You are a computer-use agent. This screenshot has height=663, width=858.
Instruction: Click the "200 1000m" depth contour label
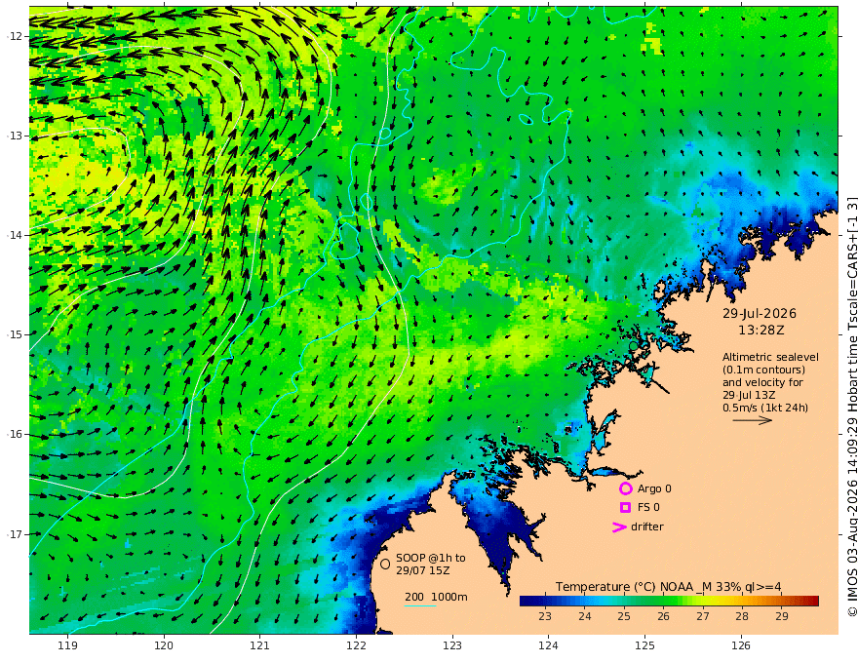pos(436,597)
